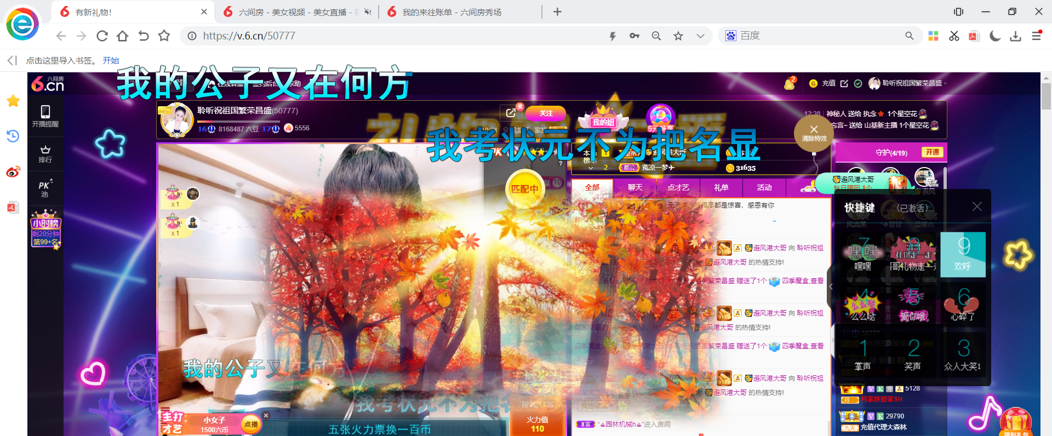Click the 1 掌声 shortcut tile
1052x436 pixels.
point(863,354)
